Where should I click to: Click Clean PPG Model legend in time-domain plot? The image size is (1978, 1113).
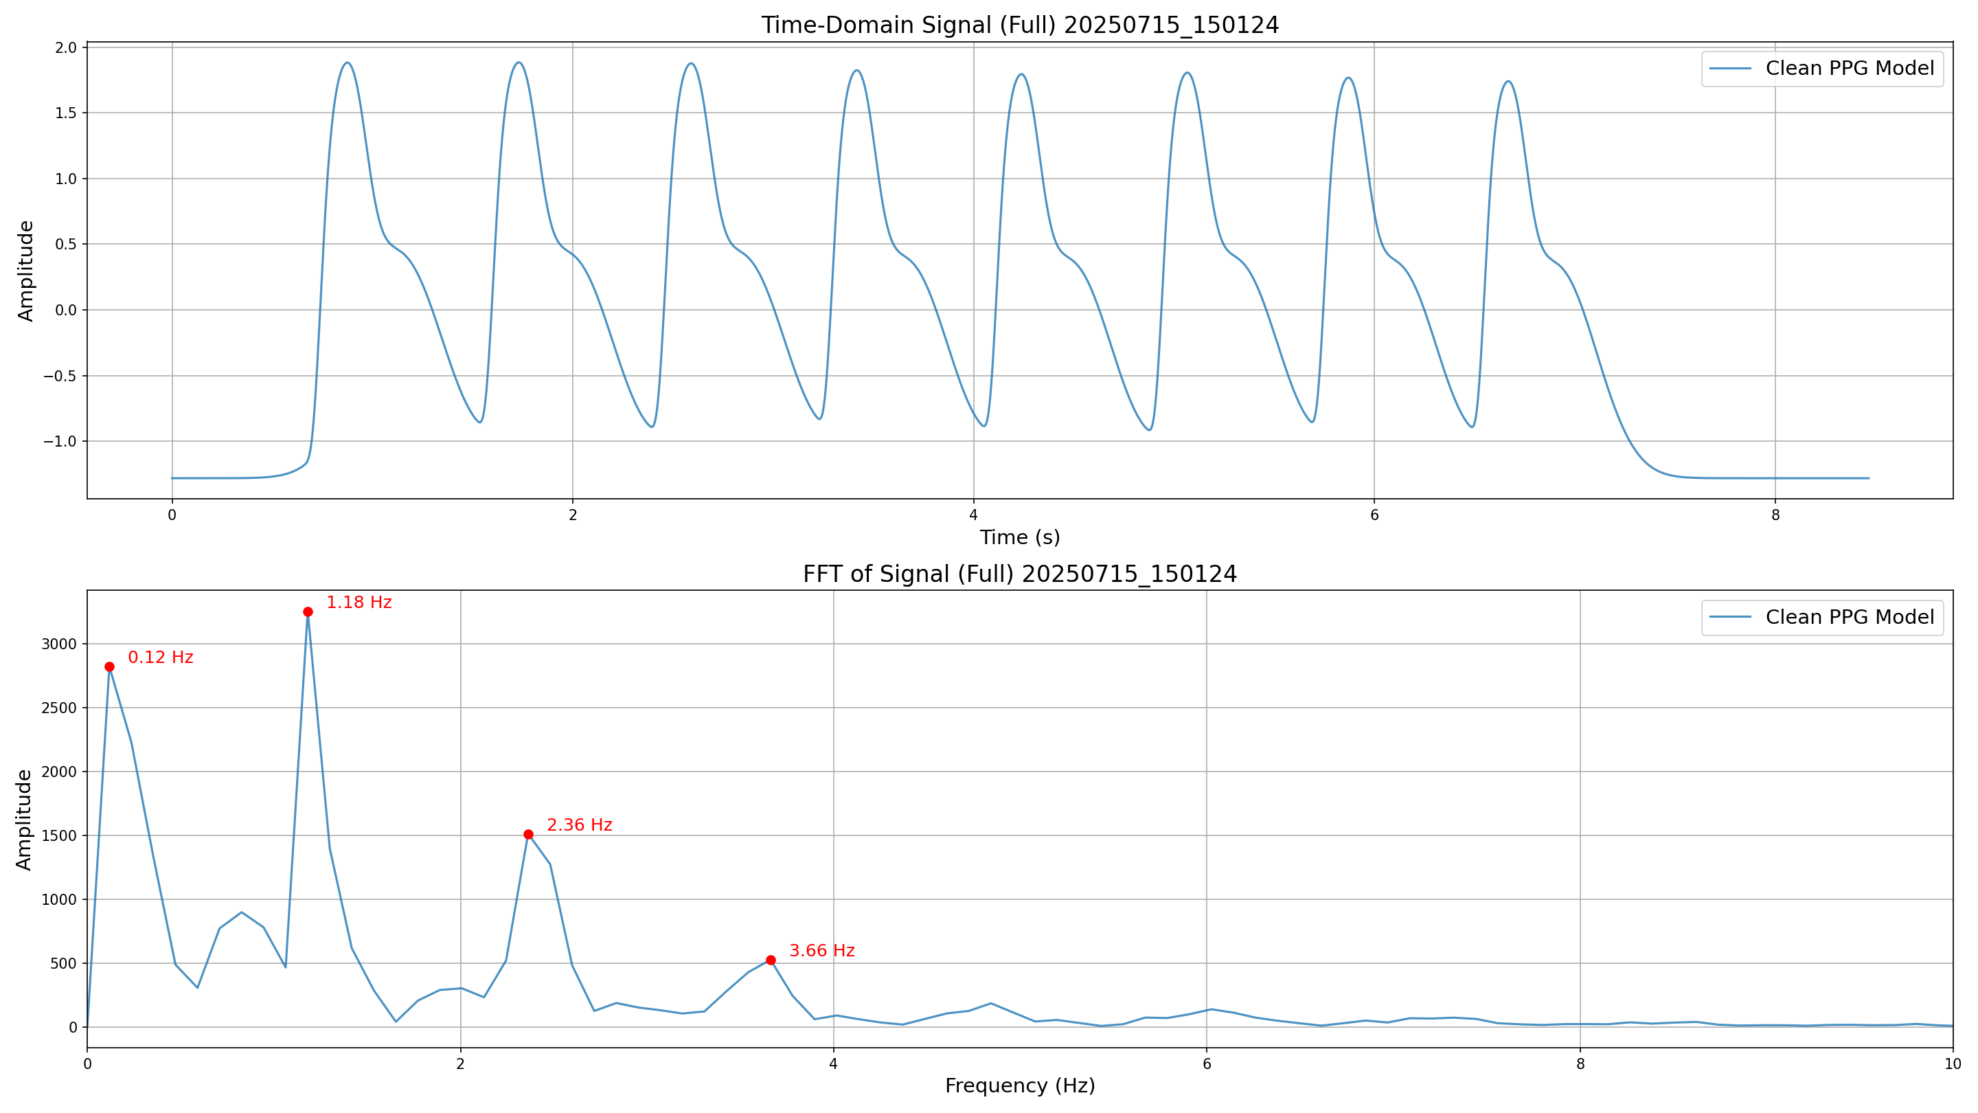[1849, 69]
